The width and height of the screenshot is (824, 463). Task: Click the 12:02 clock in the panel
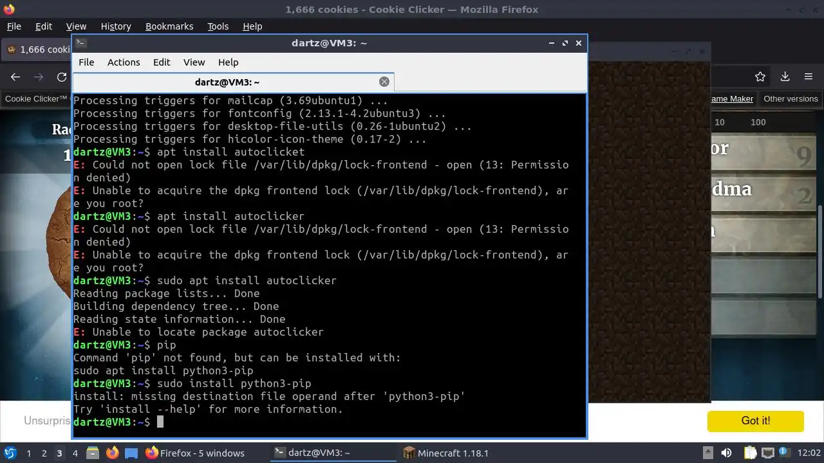(809, 453)
